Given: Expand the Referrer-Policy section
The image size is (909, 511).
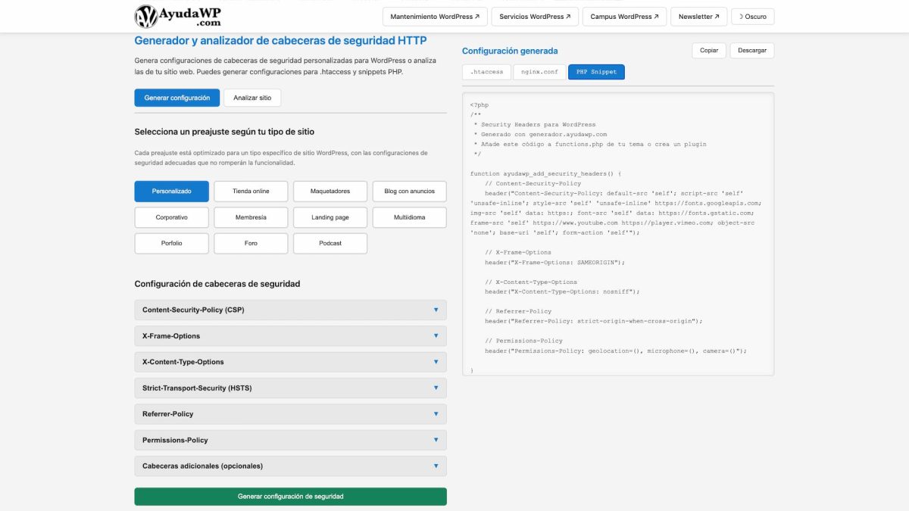Looking at the screenshot, I should click(290, 414).
